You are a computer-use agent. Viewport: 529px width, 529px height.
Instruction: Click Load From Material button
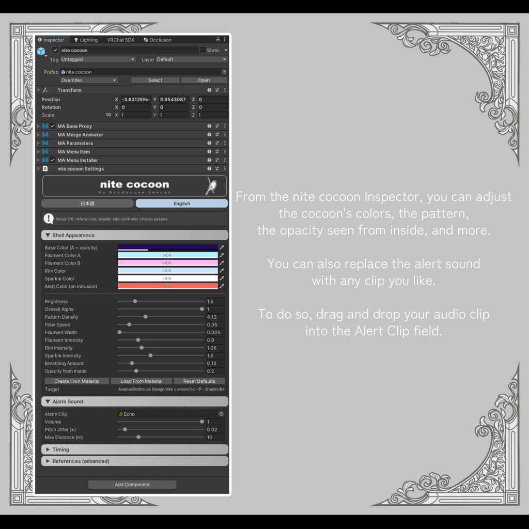tap(142, 381)
